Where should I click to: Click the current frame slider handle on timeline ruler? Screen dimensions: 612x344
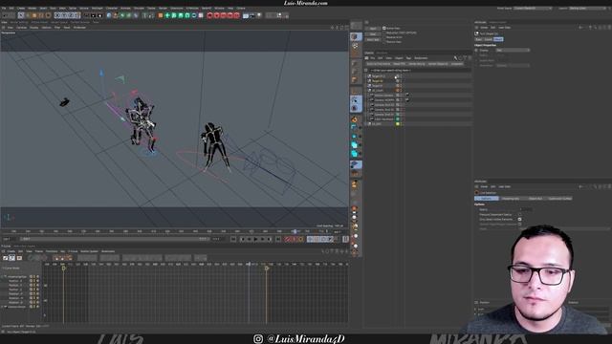pyautogui.click(x=295, y=231)
